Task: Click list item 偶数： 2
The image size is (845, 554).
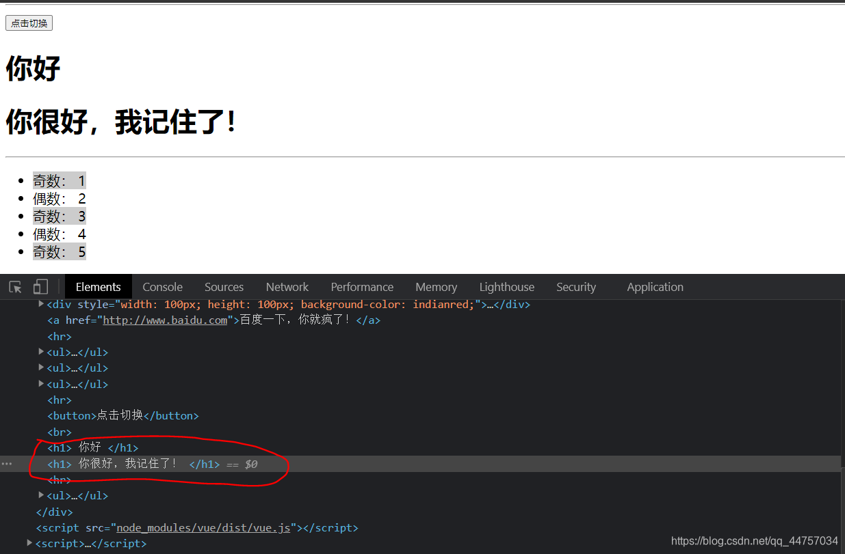Action: tap(60, 199)
